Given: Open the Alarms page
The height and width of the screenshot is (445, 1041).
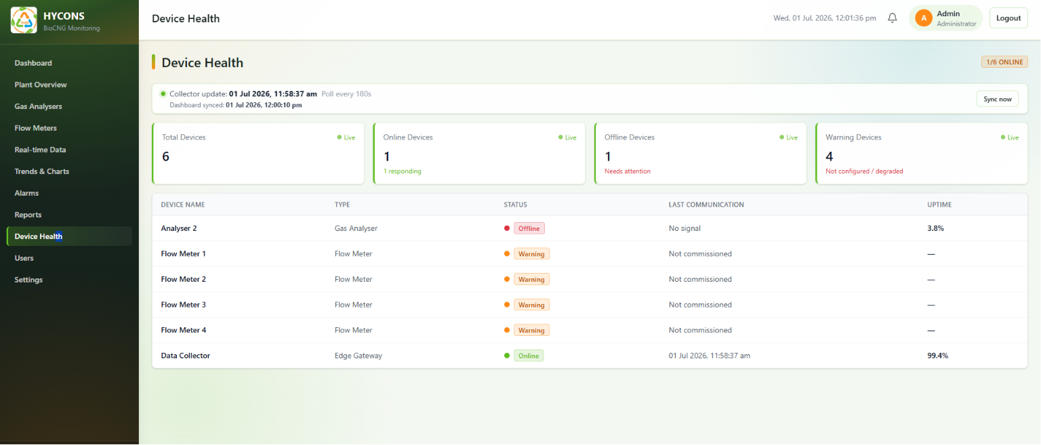Looking at the screenshot, I should coord(69,193).
